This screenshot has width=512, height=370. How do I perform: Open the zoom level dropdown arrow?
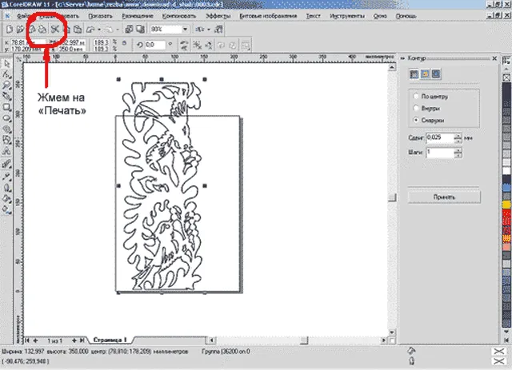185,30
